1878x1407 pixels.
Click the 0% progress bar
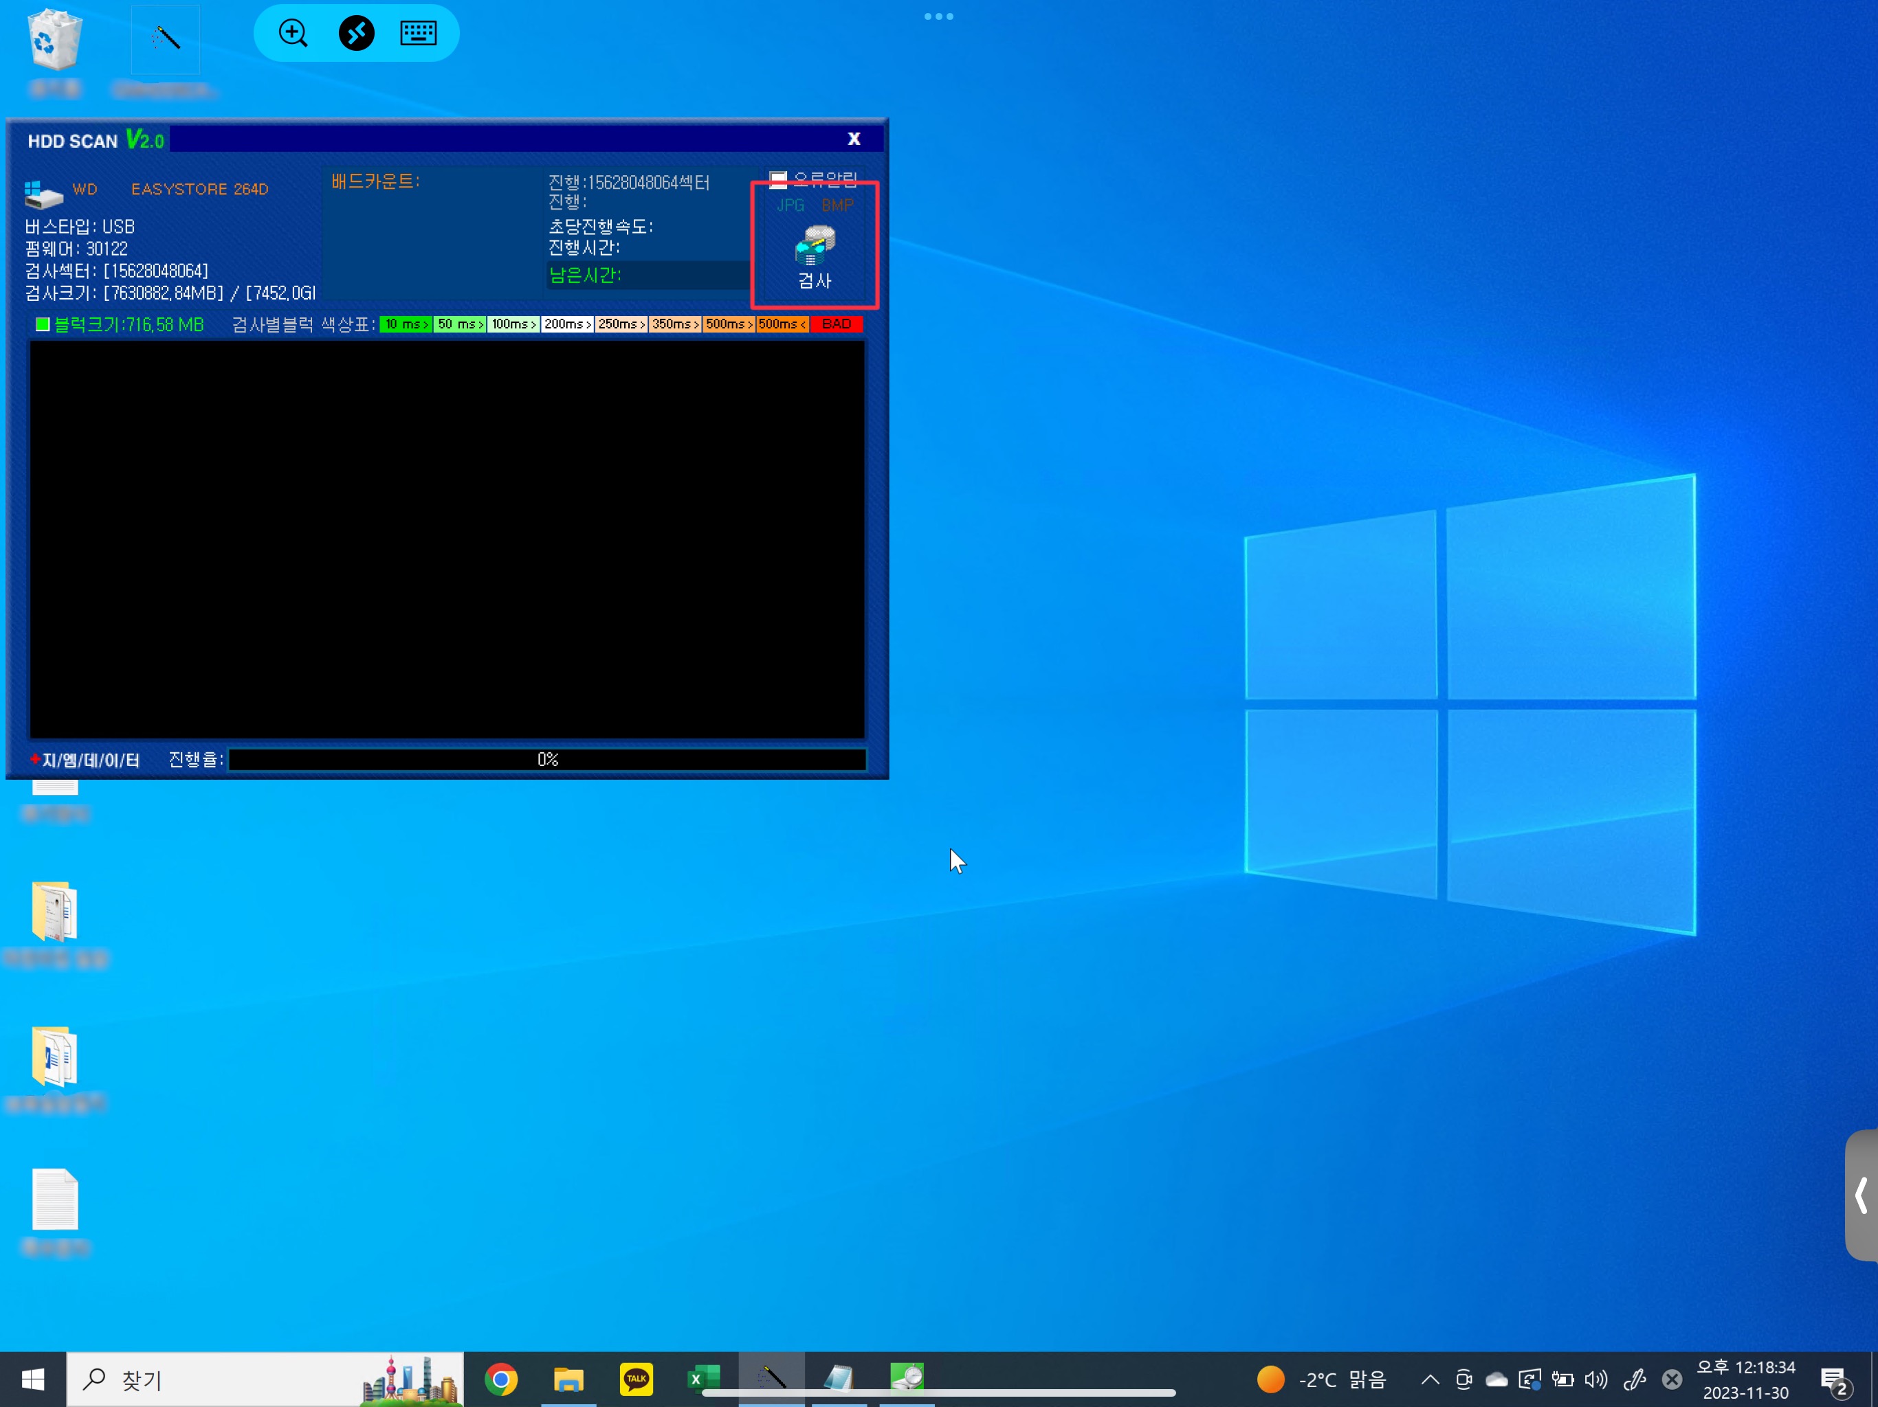point(548,760)
